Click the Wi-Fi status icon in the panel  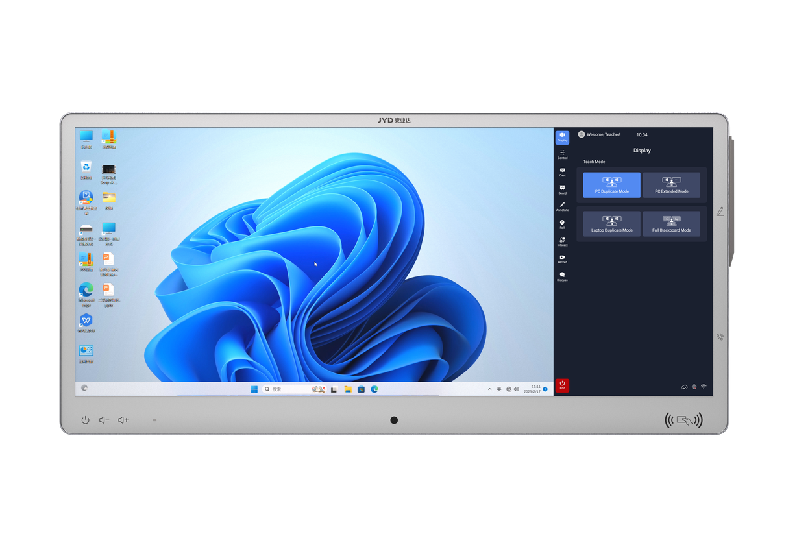click(x=704, y=387)
